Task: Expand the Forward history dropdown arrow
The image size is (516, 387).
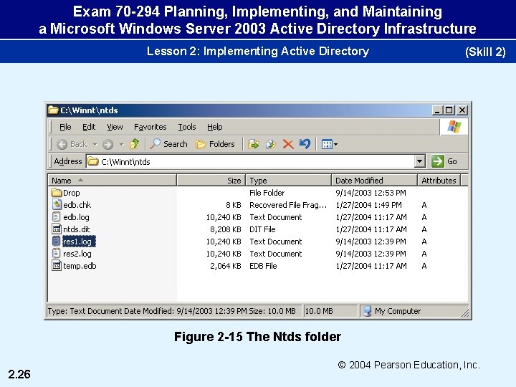Action: point(121,144)
